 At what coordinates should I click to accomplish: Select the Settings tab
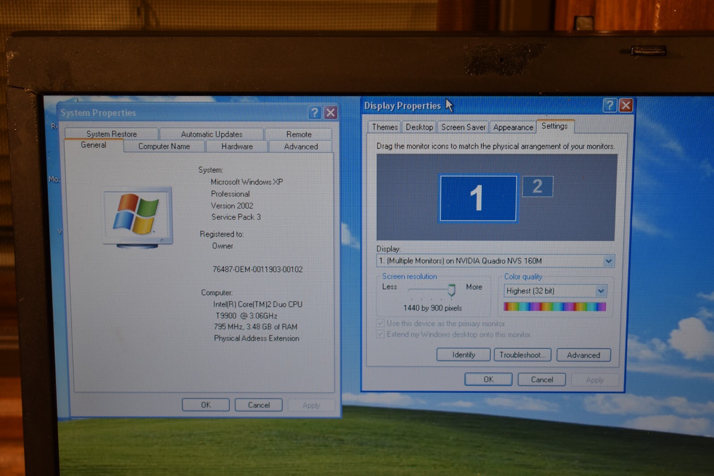[x=555, y=126]
